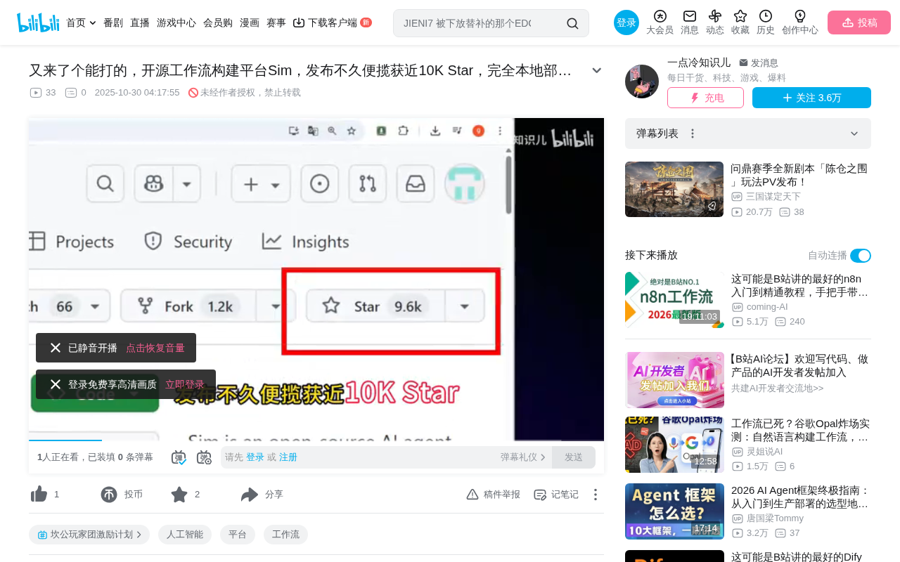Open AI开发者 forum banner thumbnail
The width and height of the screenshot is (900, 562).
(674, 380)
